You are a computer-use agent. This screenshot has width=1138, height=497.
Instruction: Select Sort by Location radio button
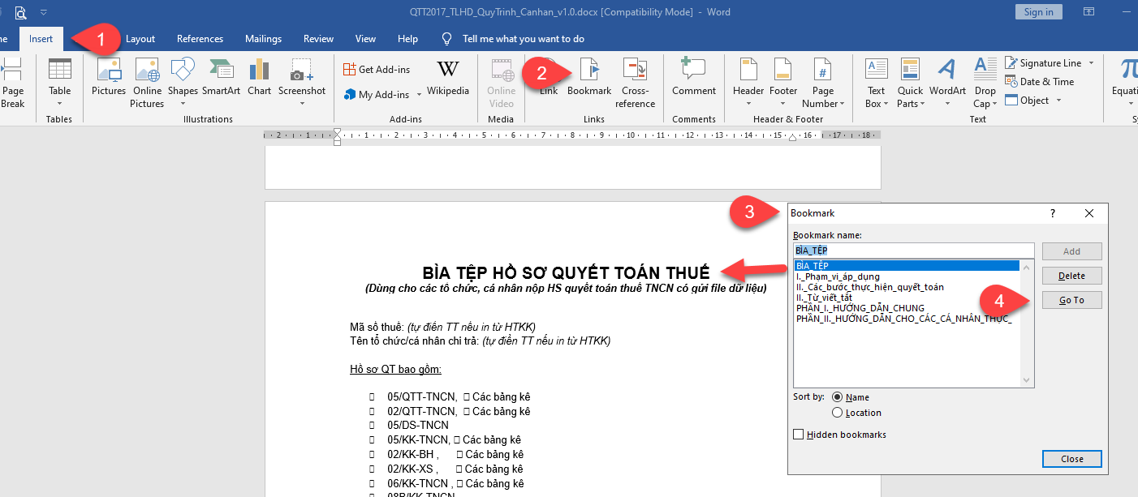pos(837,413)
